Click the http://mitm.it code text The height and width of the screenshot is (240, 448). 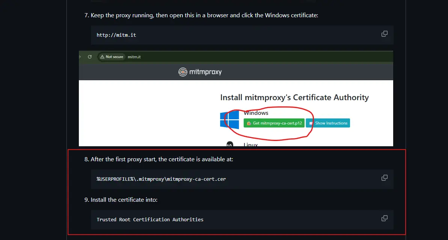(x=116, y=35)
